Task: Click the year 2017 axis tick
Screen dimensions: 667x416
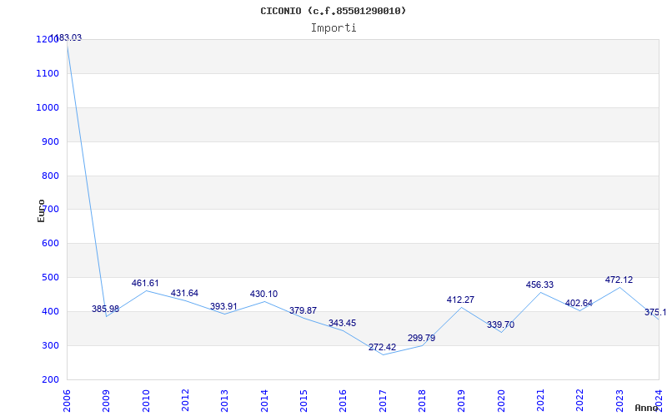Action: [383, 401]
